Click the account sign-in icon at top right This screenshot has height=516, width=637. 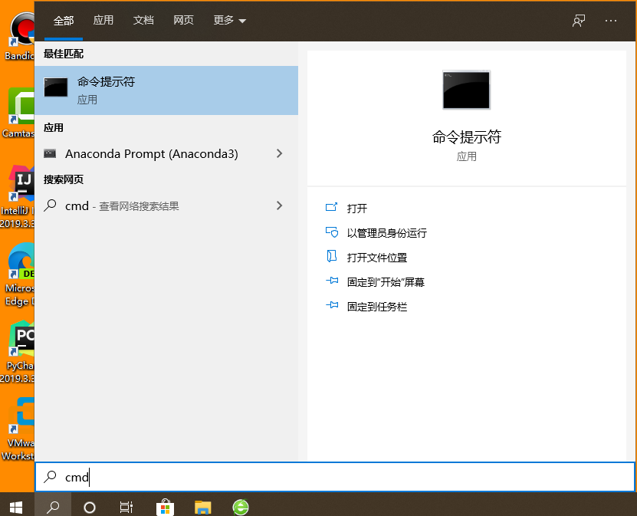tap(578, 21)
